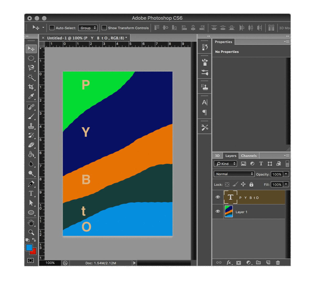Open the Character panel icon
Viewport: 315px width, 299px height.
(x=205, y=102)
